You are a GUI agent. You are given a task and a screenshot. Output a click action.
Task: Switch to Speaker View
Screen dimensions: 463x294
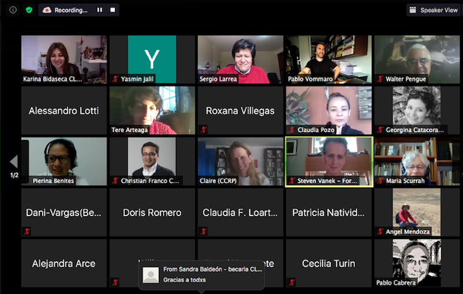click(x=433, y=10)
